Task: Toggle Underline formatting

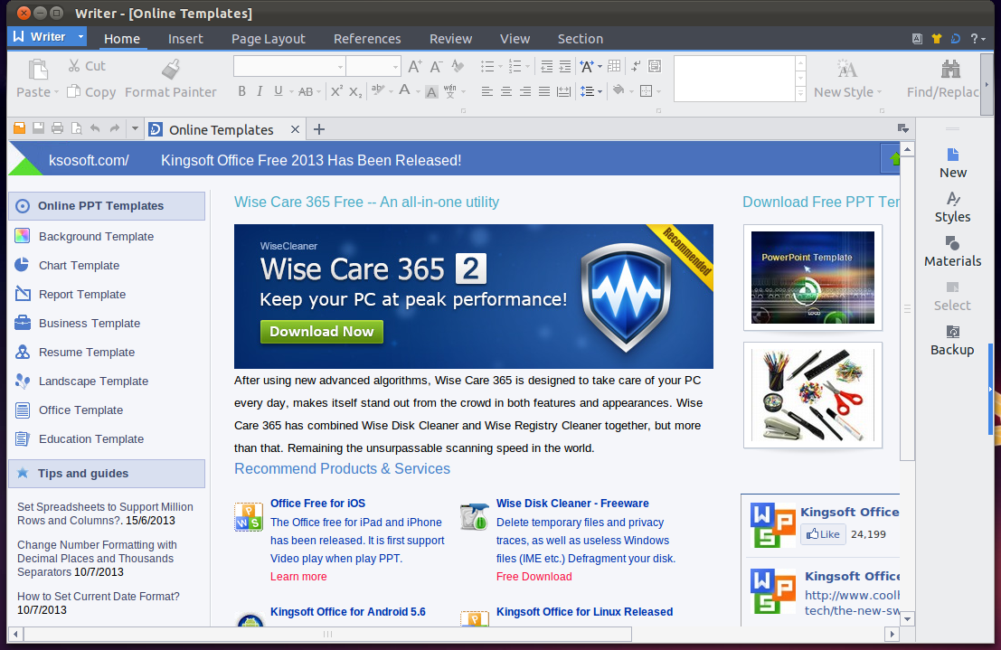Action: point(279,91)
